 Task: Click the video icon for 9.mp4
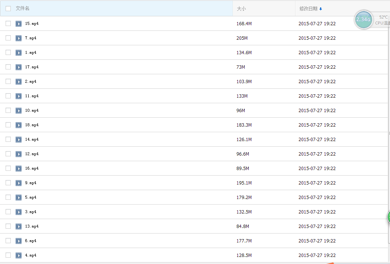[19, 183]
